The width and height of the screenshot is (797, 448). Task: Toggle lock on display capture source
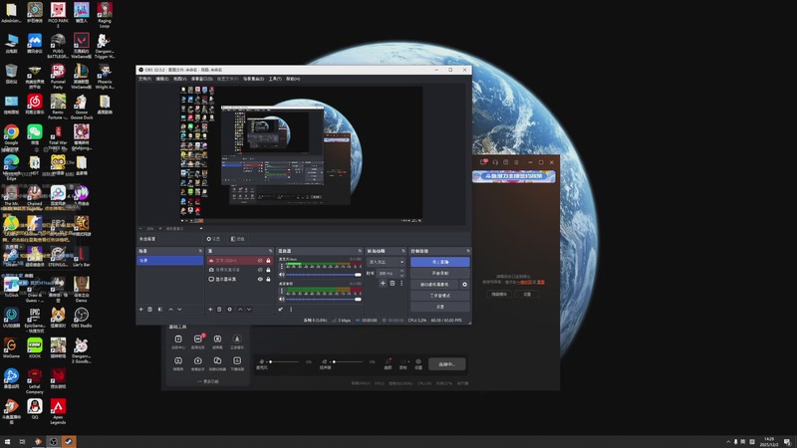point(268,280)
